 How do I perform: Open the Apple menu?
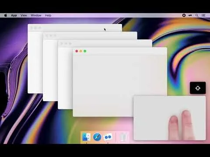coord(6,15)
